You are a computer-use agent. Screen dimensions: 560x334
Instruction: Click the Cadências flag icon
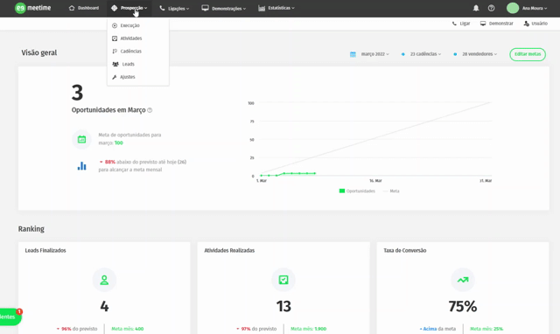[x=115, y=51]
